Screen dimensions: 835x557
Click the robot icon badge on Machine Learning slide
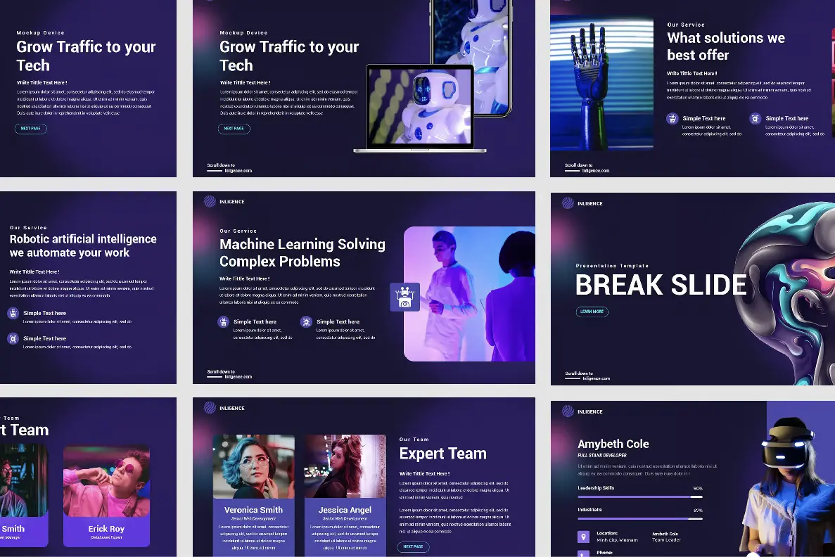coord(404,297)
